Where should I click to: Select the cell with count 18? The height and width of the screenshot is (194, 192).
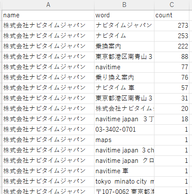pos(172,119)
